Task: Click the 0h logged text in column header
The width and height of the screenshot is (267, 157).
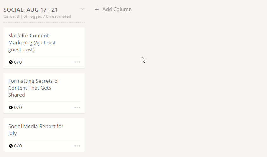Action: pos(33,16)
